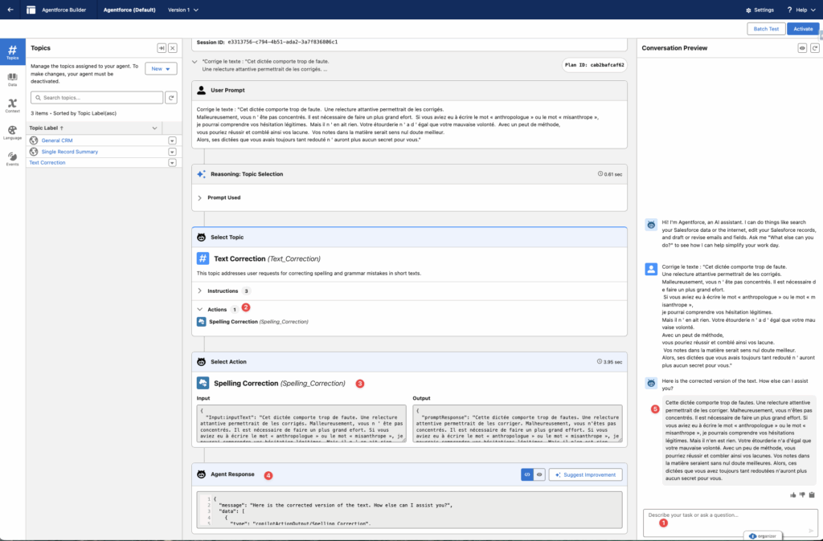Click the Agent Response JSON code block
The height and width of the screenshot is (541, 823).
point(409,510)
